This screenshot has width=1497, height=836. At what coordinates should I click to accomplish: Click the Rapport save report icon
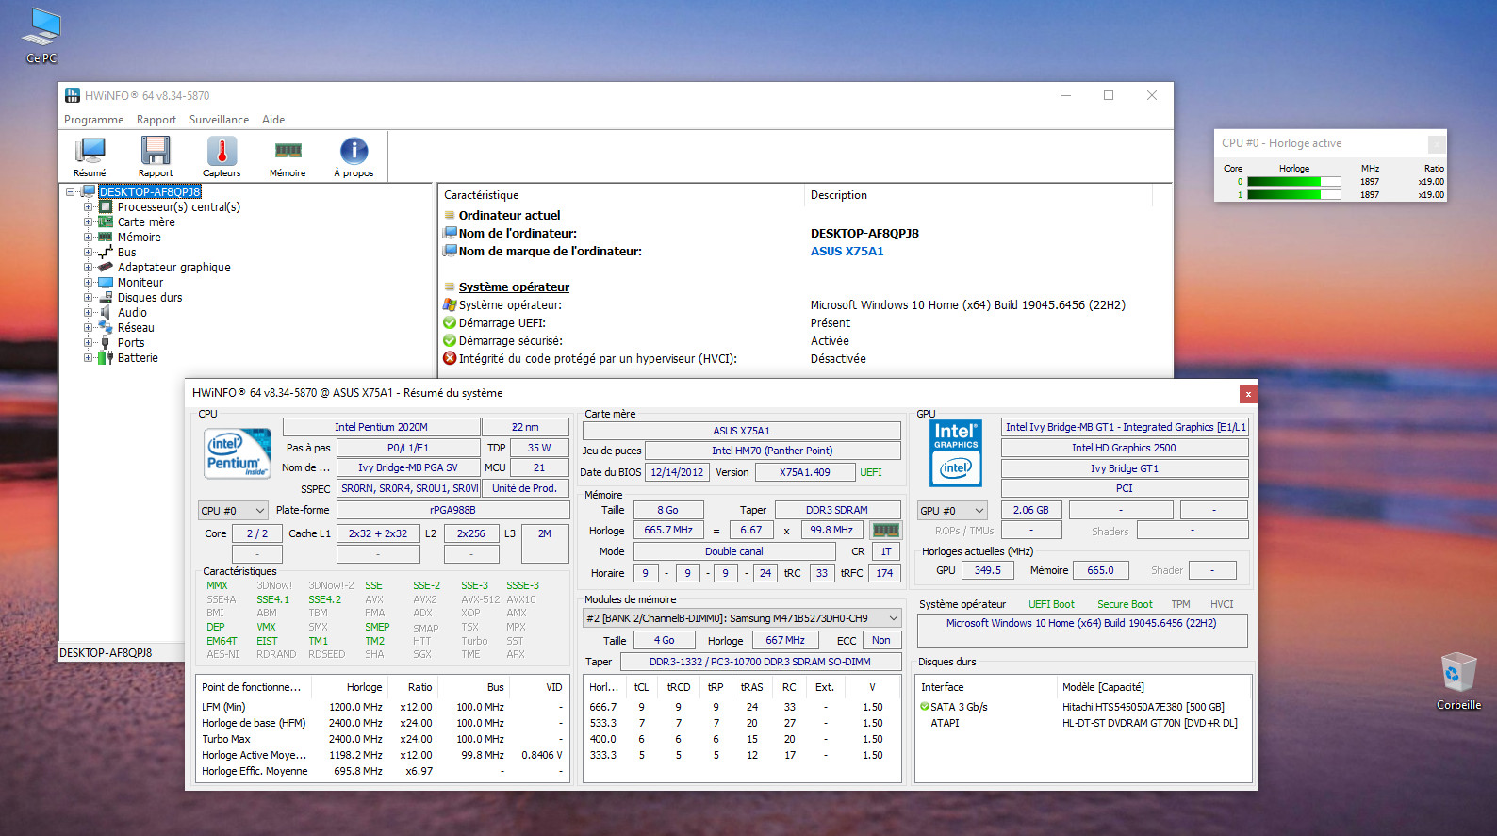(156, 156)
